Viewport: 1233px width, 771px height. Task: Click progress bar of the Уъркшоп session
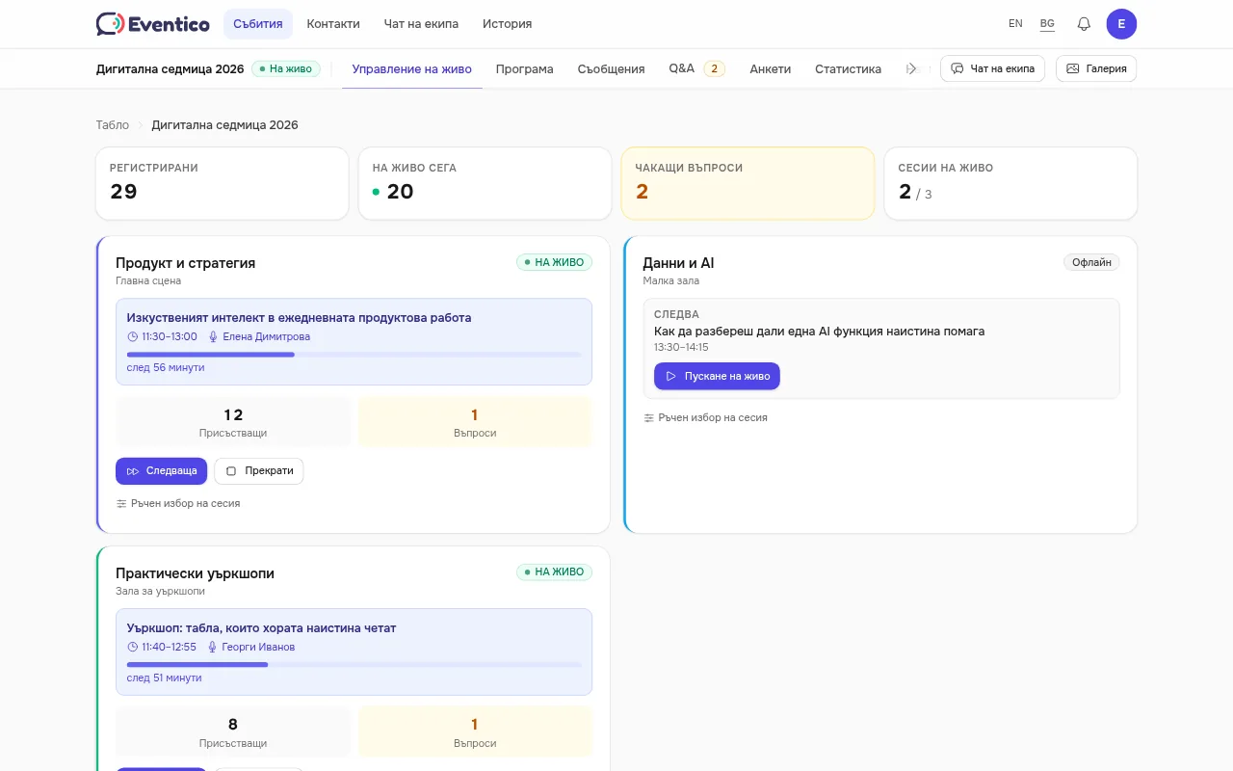click(354, 665)
